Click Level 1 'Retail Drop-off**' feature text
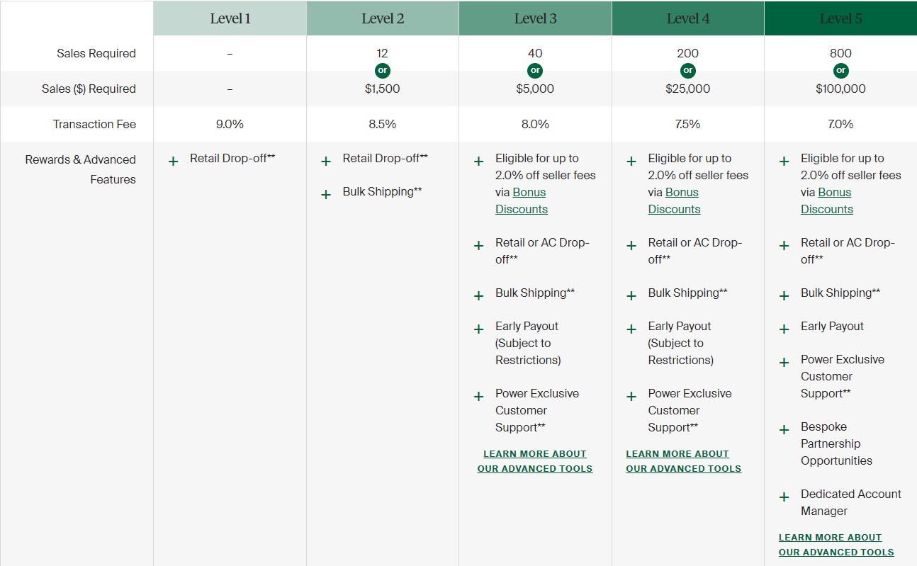 232,158
